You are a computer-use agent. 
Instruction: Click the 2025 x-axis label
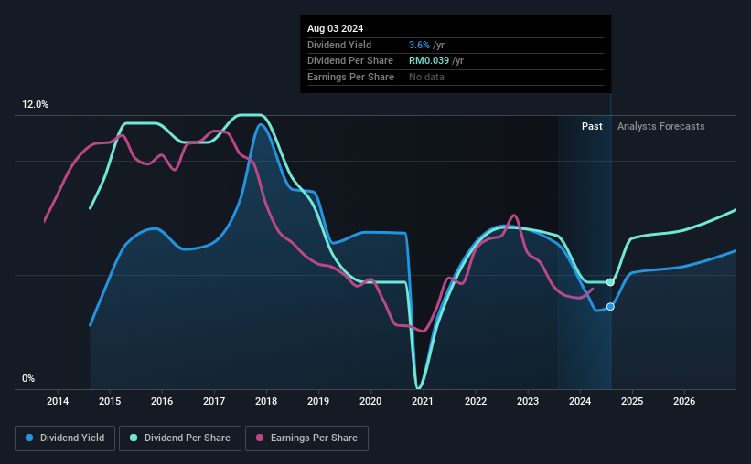click(632, 401)
